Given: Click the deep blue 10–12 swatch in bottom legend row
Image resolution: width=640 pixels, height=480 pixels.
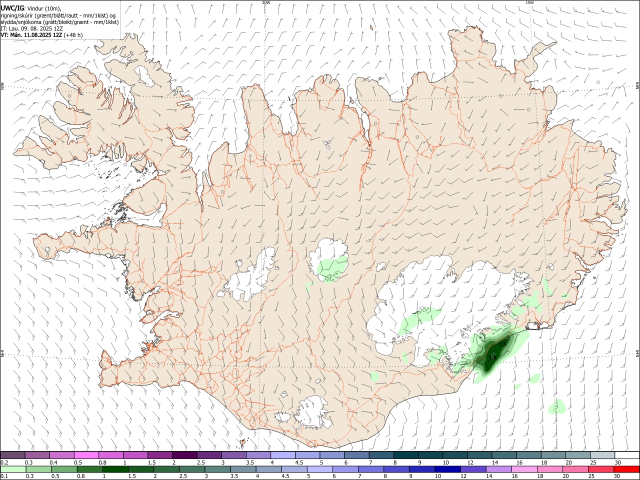Looking at the screenshot, I should click(x=447, y=469).
